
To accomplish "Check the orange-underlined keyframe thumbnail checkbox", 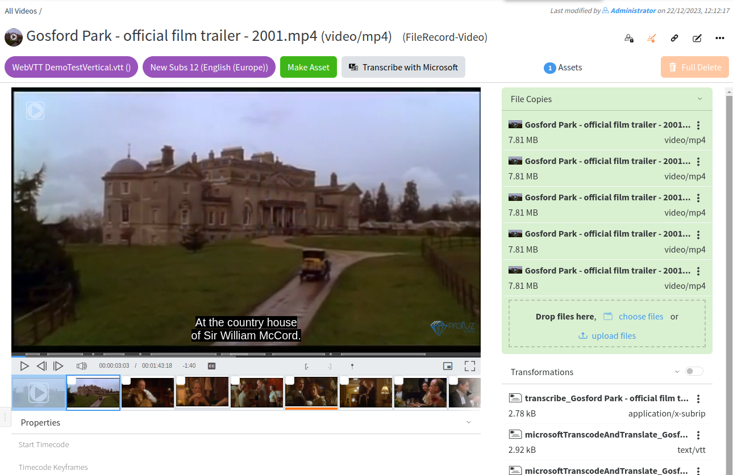I will point(290,381).
